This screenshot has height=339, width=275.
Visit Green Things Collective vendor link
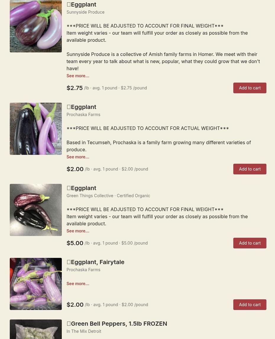(90, 196)
